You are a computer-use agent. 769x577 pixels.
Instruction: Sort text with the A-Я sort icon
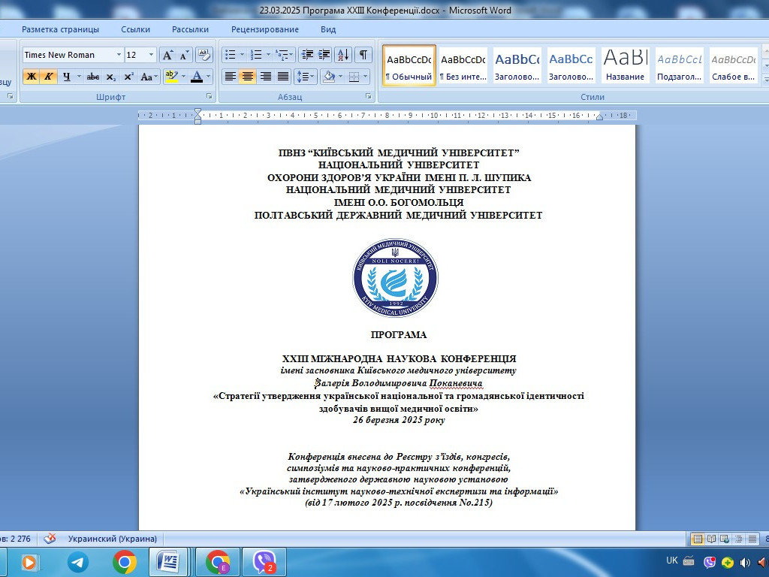(343, 54)
